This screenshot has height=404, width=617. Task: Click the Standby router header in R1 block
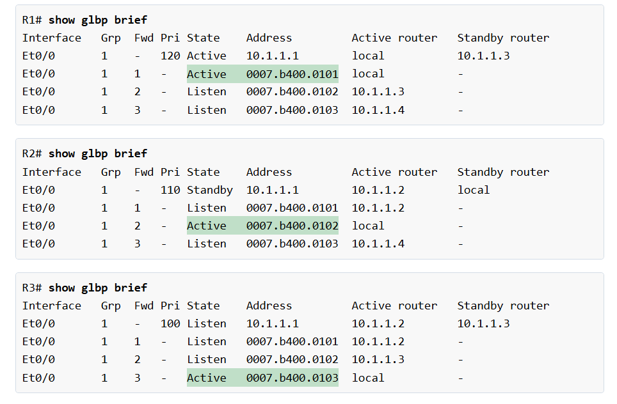[503, 38]
